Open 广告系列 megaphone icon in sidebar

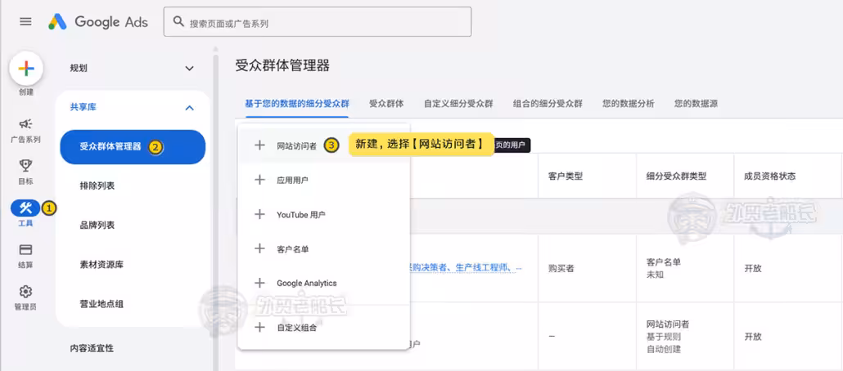[x=26, y=124]
